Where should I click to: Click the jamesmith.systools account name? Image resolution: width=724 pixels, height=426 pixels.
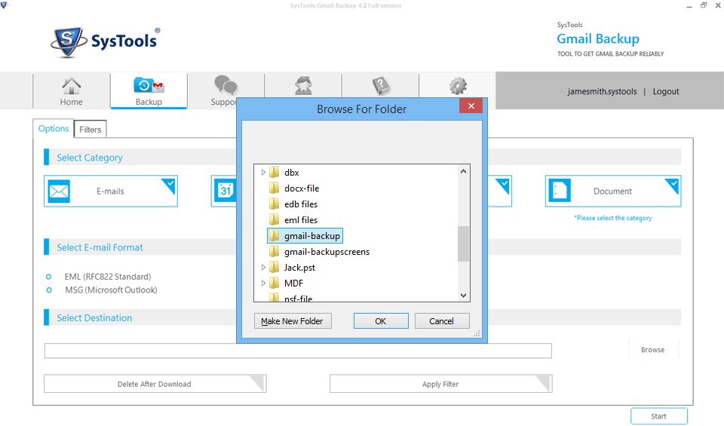pos(602,91)
